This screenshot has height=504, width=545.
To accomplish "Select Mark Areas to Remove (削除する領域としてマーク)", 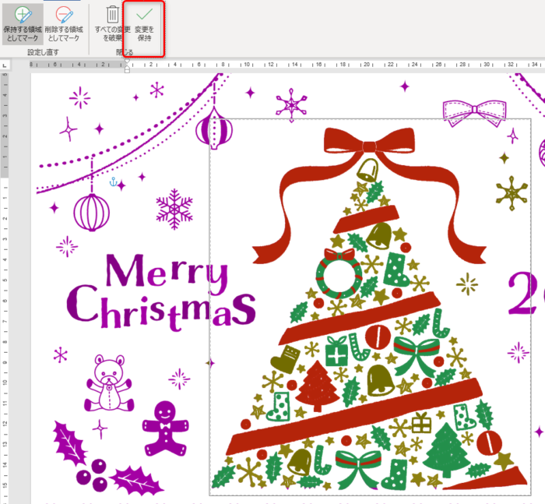I will [63, 24].
